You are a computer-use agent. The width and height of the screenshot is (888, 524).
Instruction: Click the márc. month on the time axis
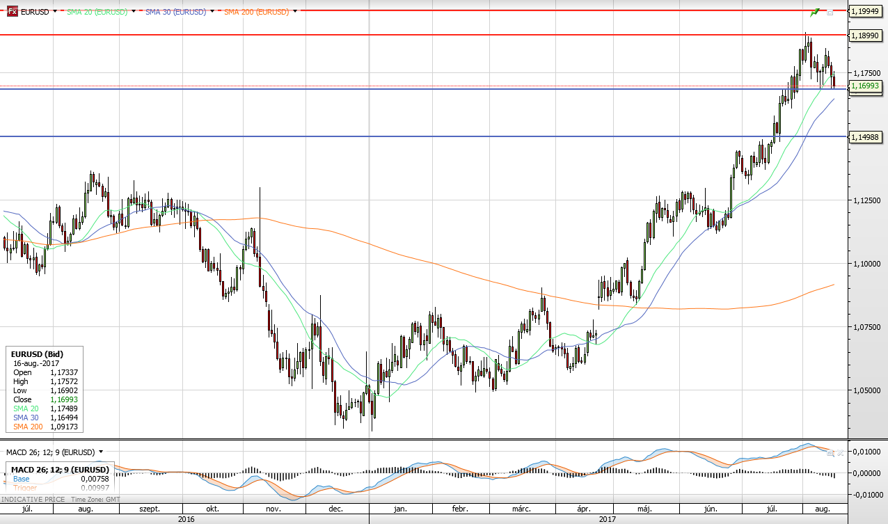pyautogui.click(x=522, y=509)
